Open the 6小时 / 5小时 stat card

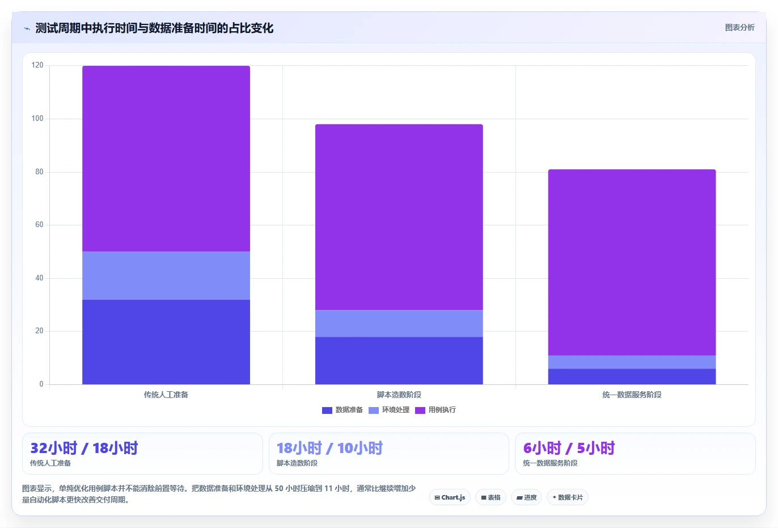[x=635, y=454]
